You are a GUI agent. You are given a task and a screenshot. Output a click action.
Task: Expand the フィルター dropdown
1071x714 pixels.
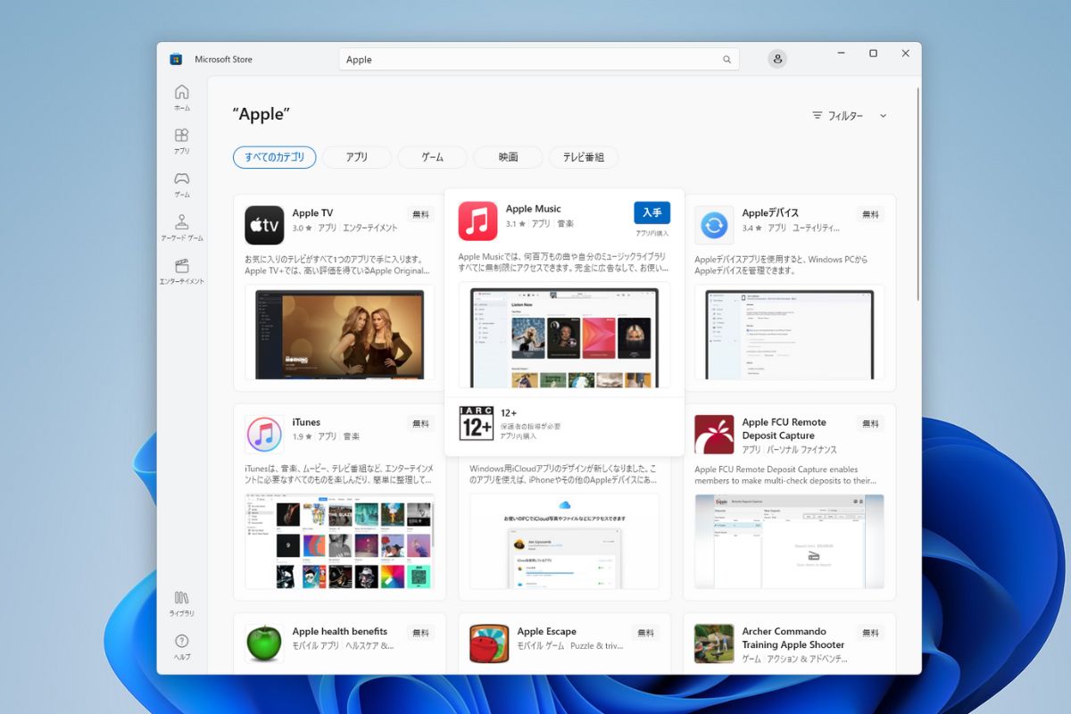(x=848, y=115)
